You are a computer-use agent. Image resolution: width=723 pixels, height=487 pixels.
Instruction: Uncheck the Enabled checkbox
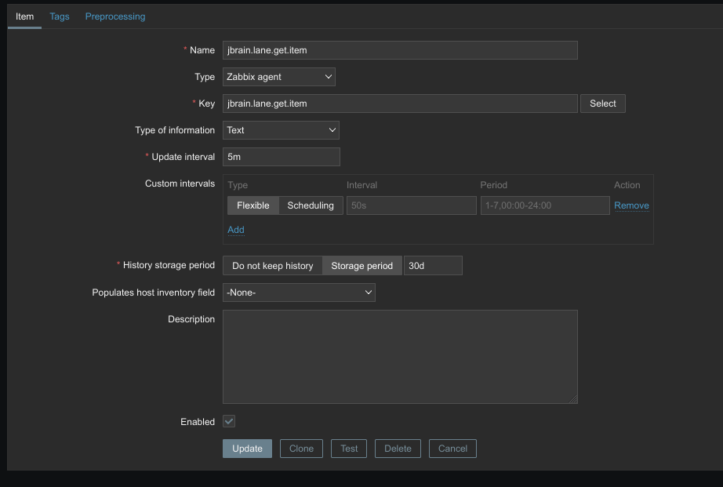point(229,421)
